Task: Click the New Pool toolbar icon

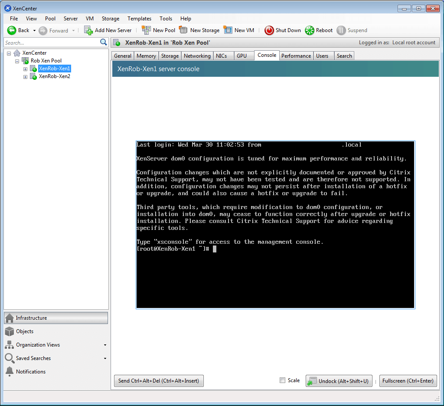Action: coord(146,30)
